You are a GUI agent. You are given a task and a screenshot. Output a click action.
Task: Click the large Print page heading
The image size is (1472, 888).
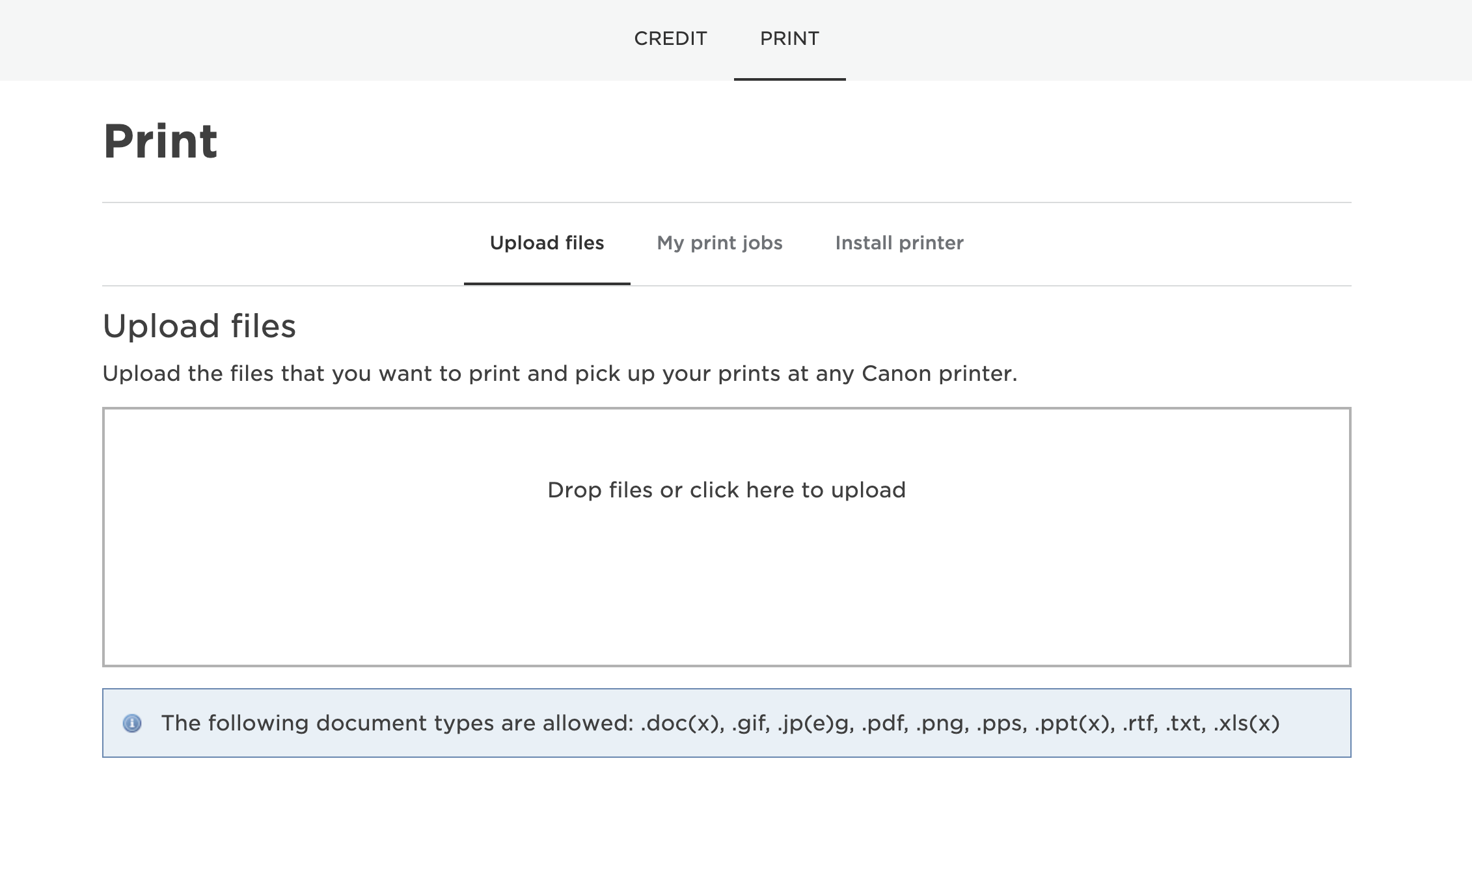(160, 141)
